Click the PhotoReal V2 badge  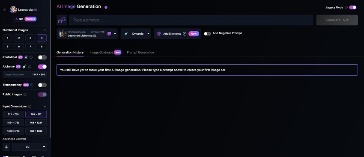click(21, 57)
